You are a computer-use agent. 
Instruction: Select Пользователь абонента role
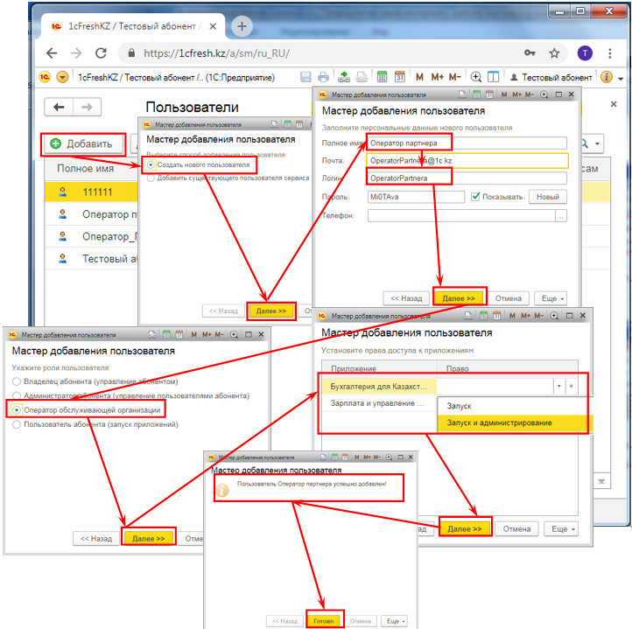pos(17,424)
